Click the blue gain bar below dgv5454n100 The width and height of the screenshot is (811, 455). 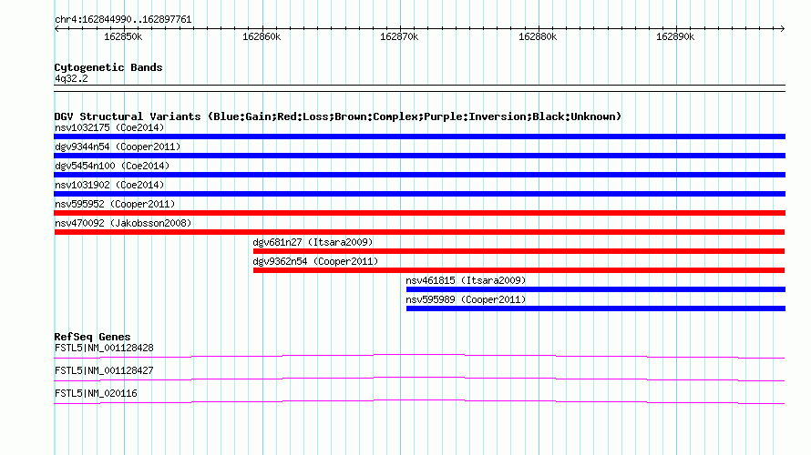point(419,175)
